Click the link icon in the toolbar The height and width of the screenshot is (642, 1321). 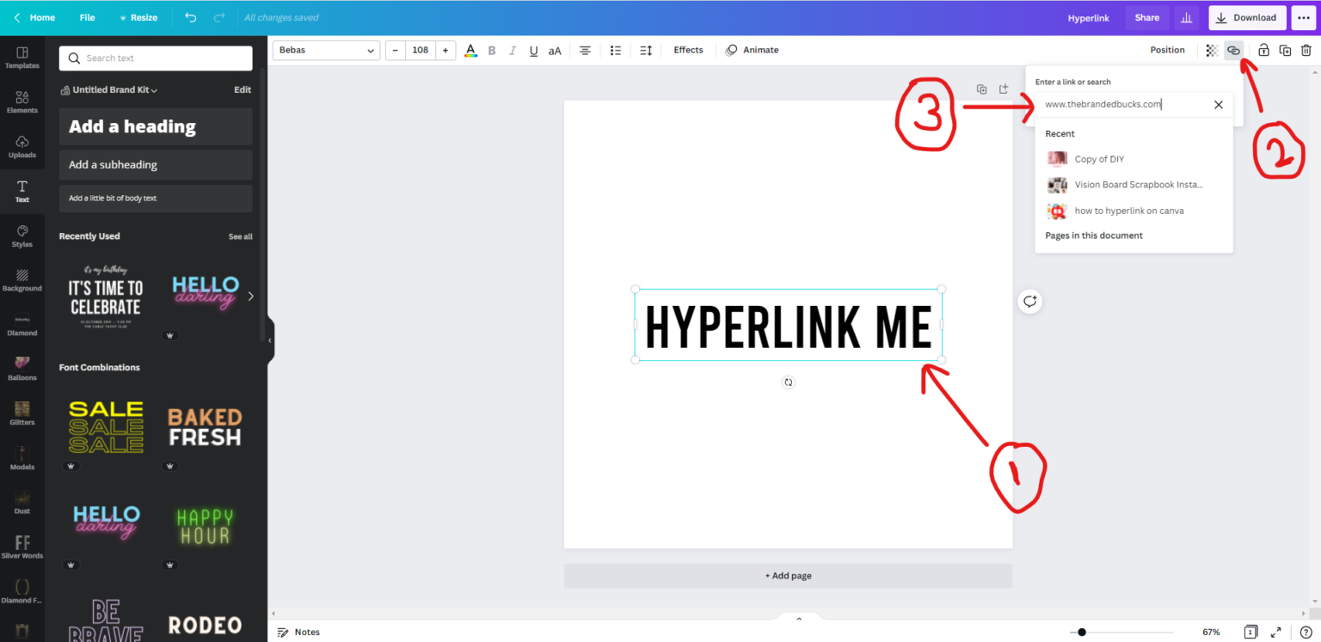click(1233, 51)
